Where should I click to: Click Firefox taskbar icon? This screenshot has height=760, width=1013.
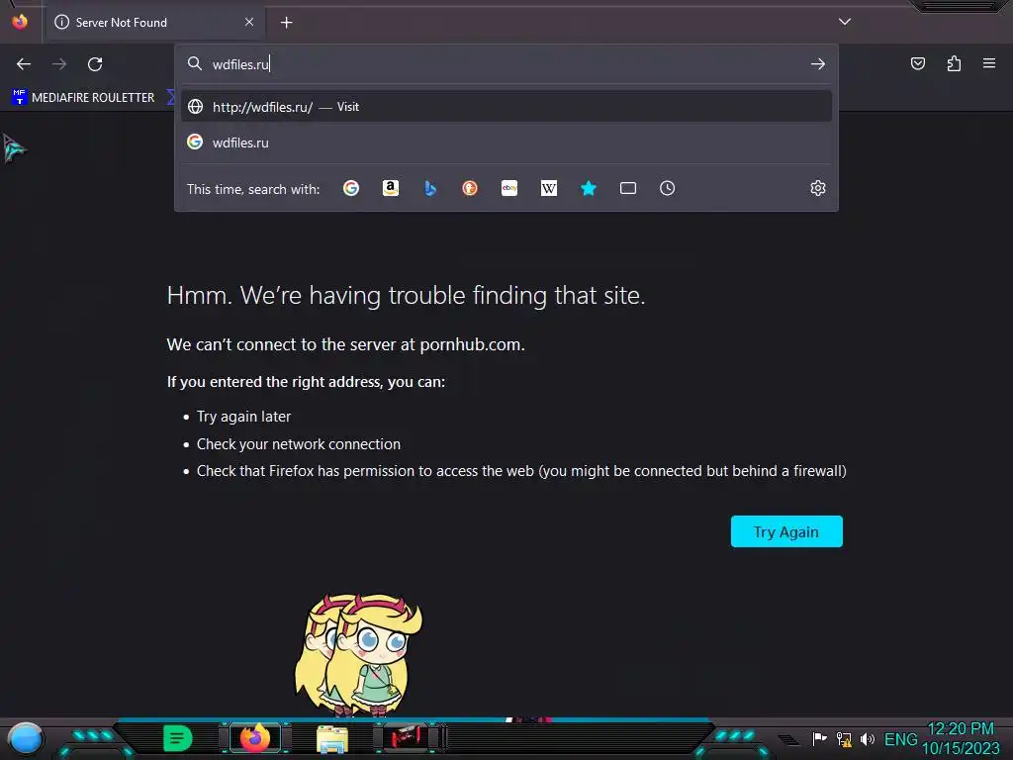255,737
